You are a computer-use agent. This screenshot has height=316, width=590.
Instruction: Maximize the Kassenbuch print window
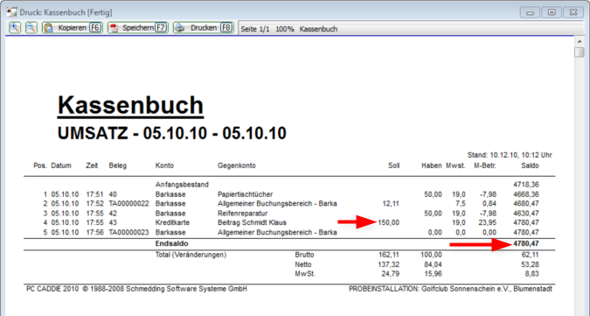[x=552, y=12]
